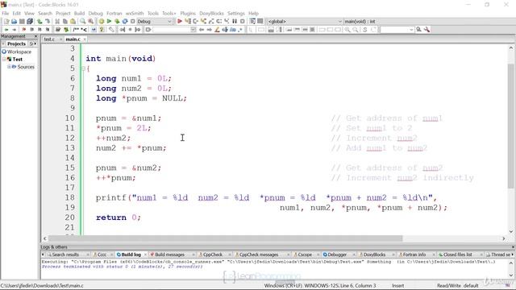Click the blue Rebuild icon
The image size is (516, 290).
[125, 22]
